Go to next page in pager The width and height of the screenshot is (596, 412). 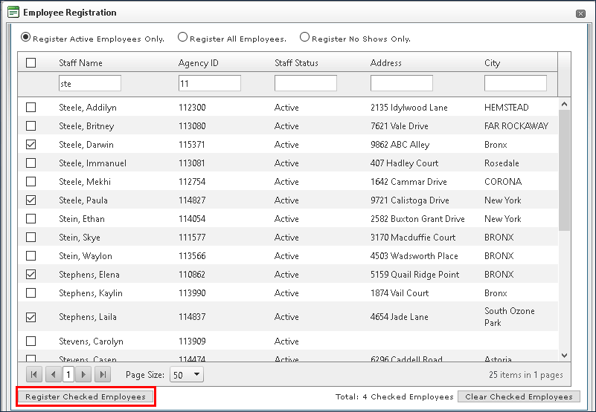click(x=85, y=375)
